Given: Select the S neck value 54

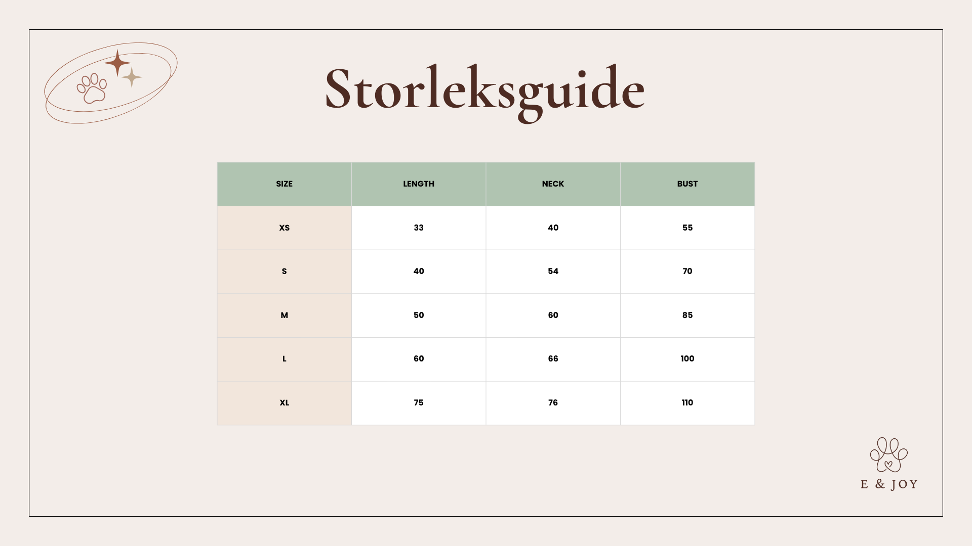Looking at the screenshot, I should click(553, 271).
